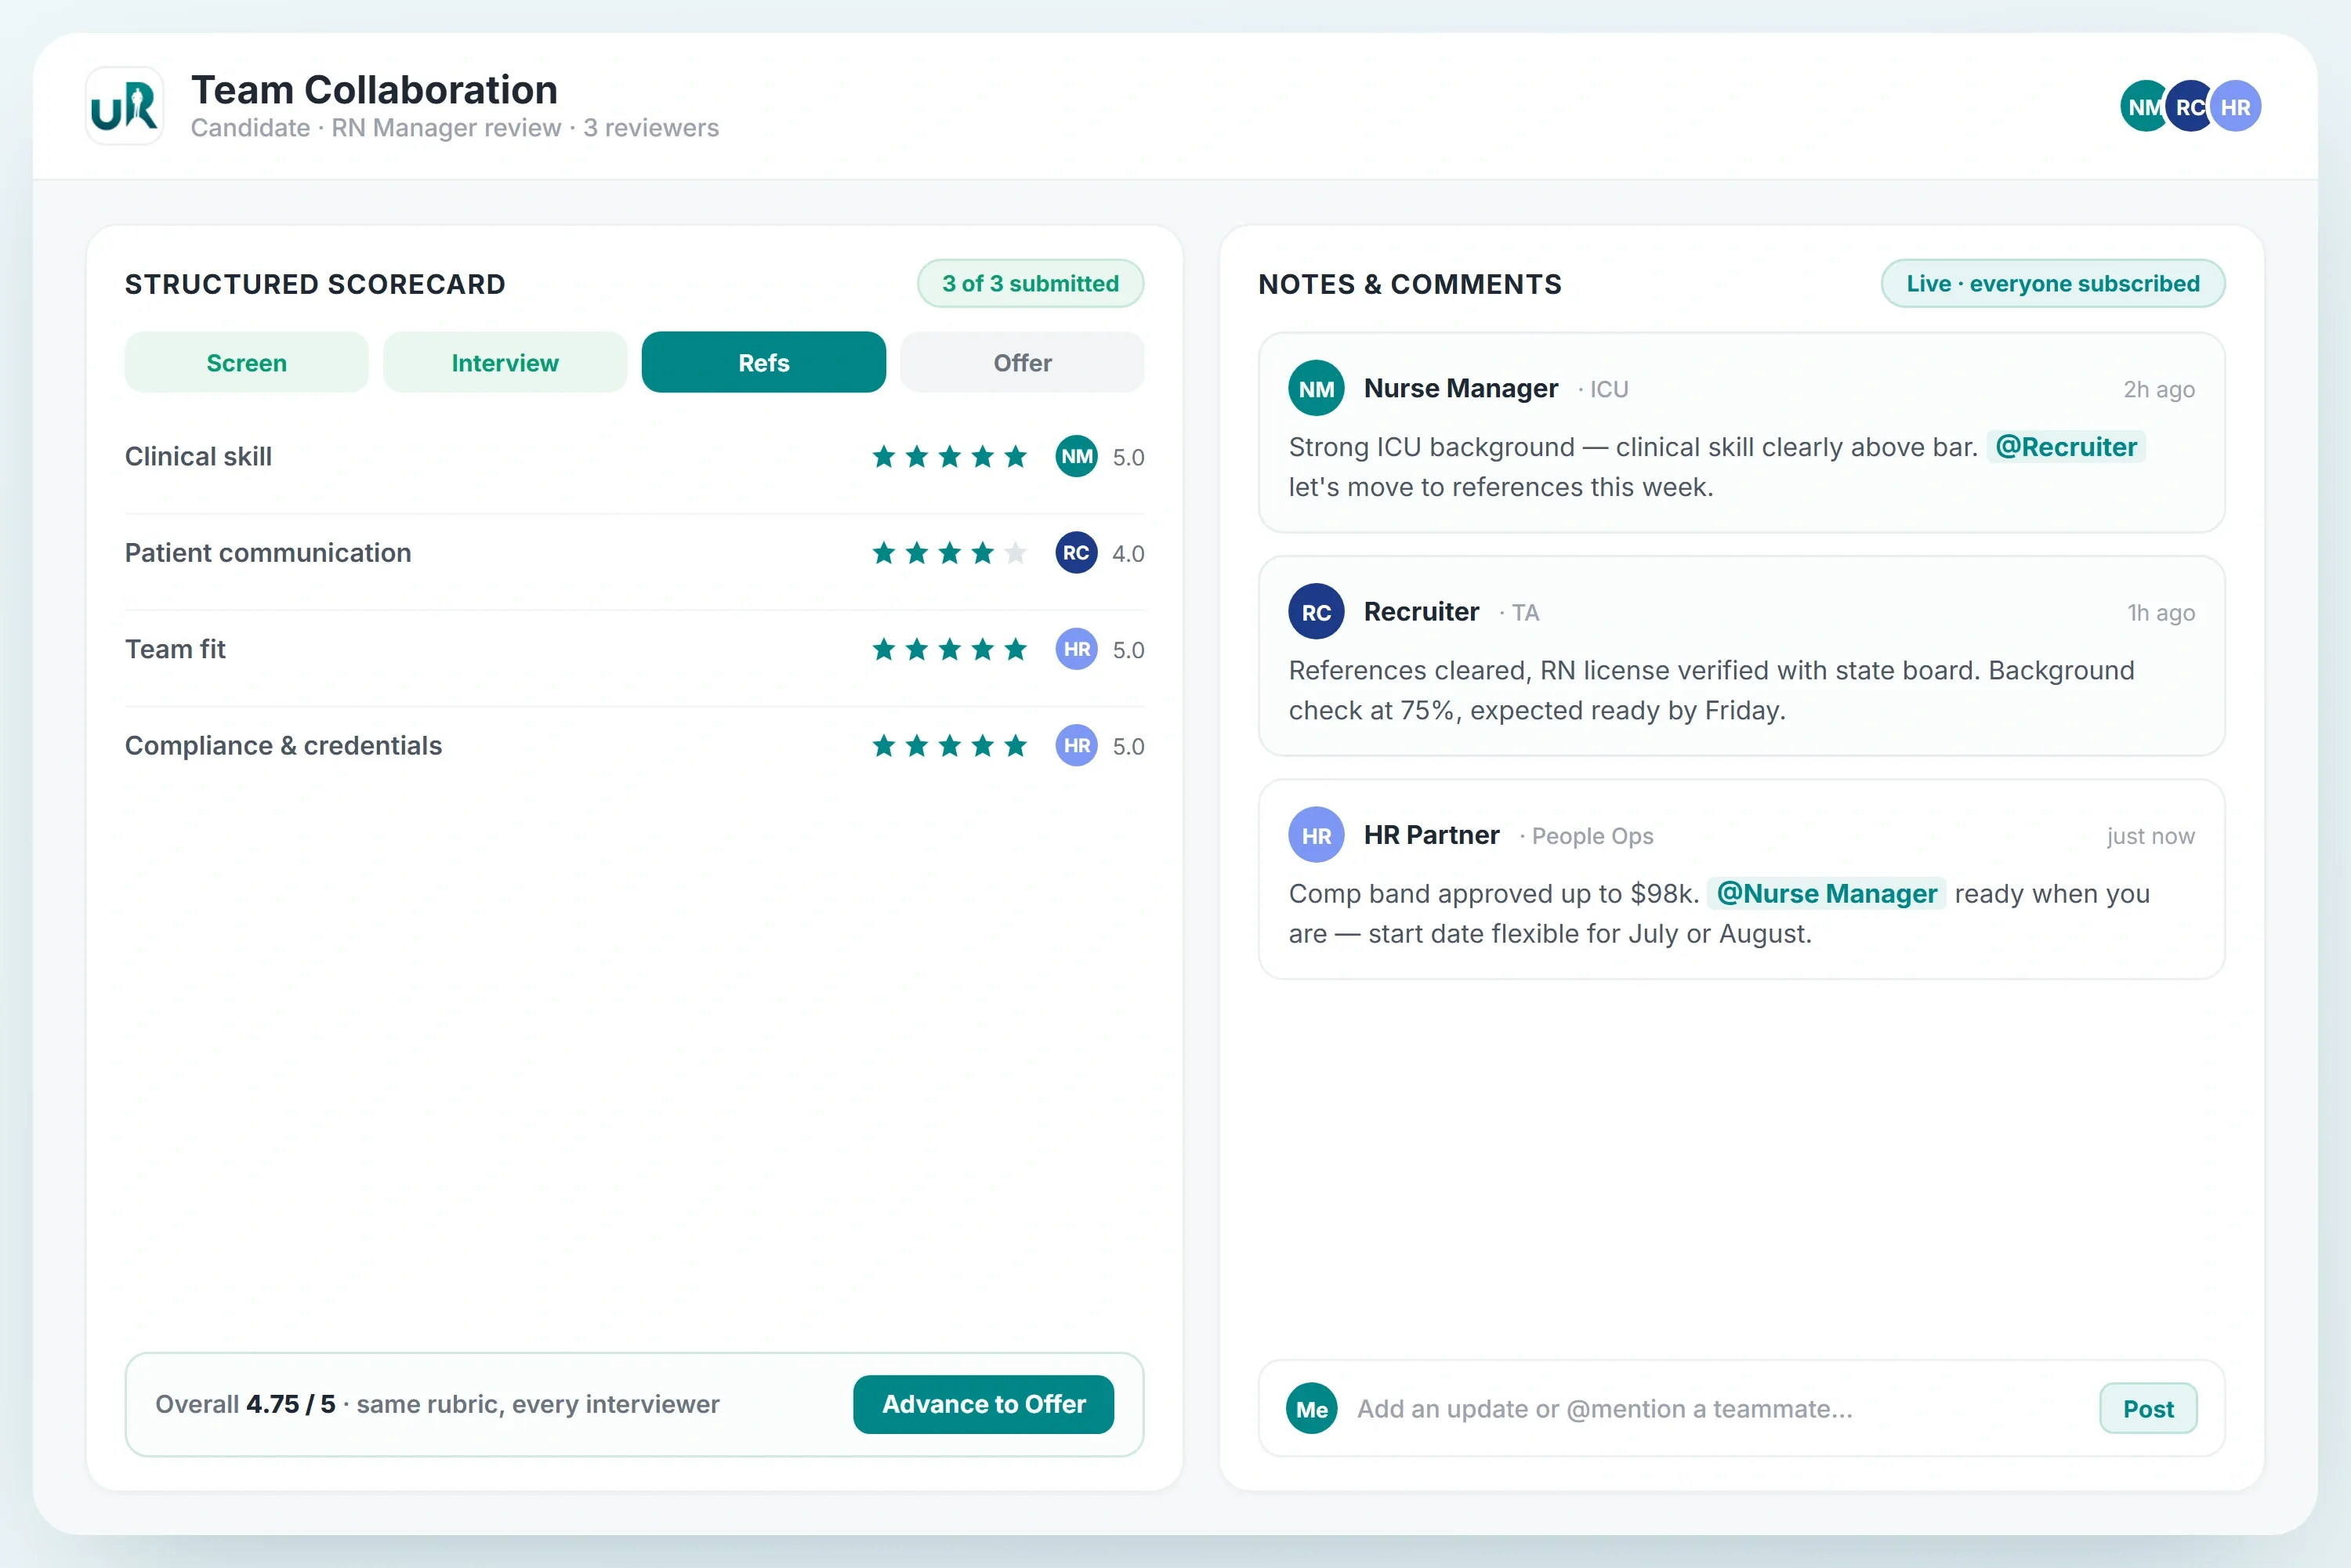
Task: Click RC avatar in Patient communication row
Action: (x=1076, y=553)
